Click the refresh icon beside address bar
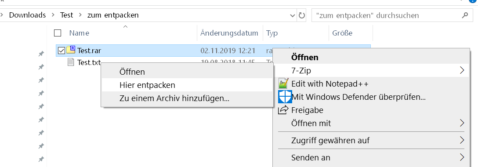 click(x=302, y=15)
